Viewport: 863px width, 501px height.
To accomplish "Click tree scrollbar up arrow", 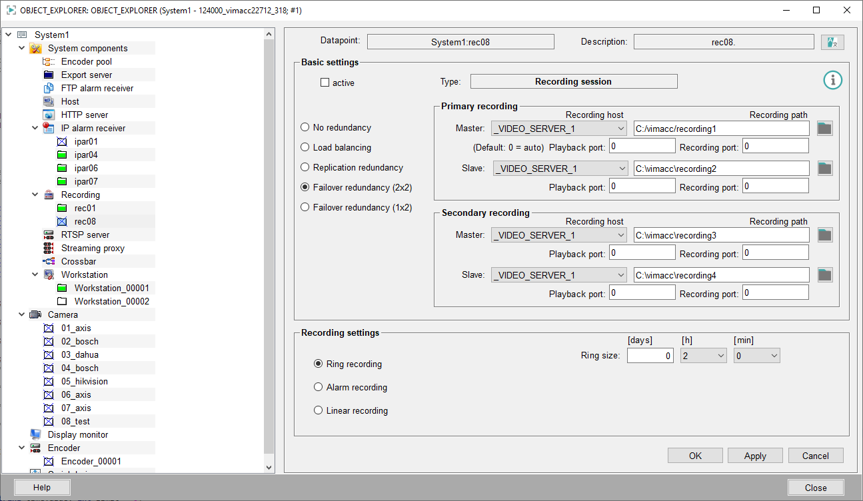I will [269, 33].
